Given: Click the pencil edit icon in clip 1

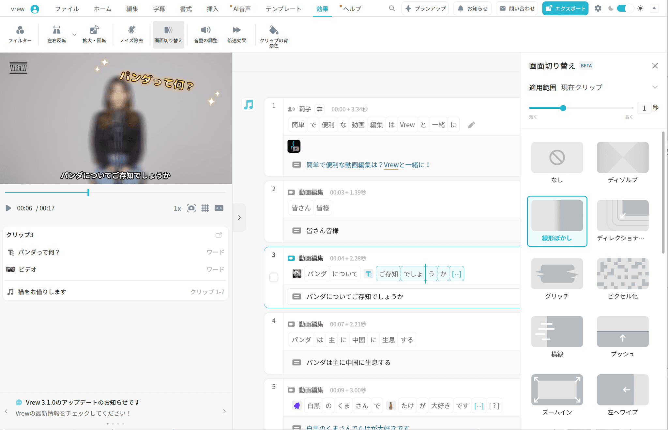Looking at the screenshot, I should (x=471, y=125).
